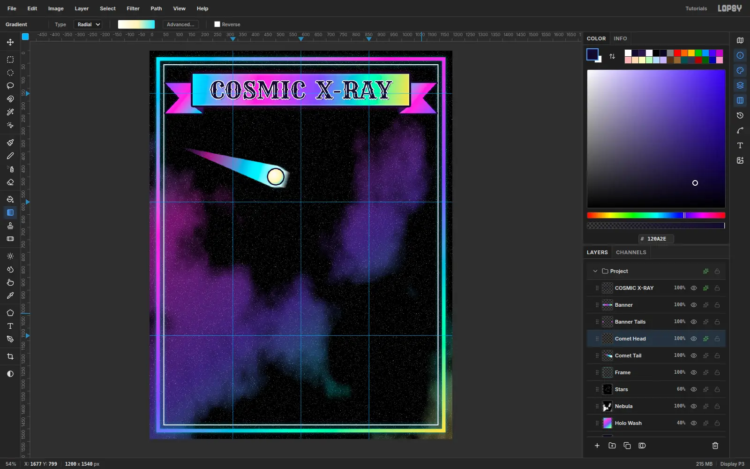The height and width of the screenshot is (469, 750).
Task: Add a layer mask
Action: tap(642, 446)
